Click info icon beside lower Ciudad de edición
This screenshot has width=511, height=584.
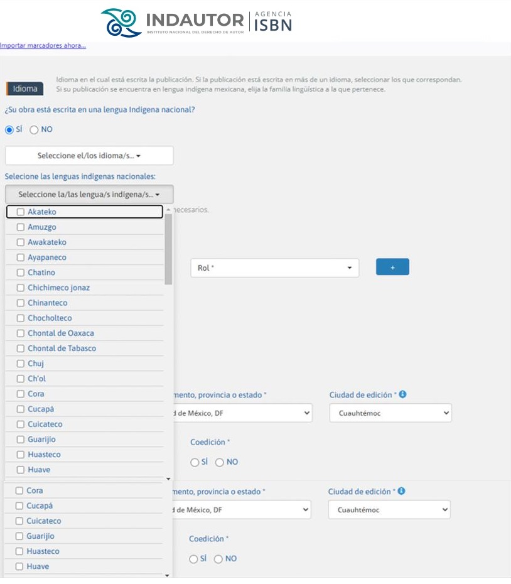click(x=401, y=491)
